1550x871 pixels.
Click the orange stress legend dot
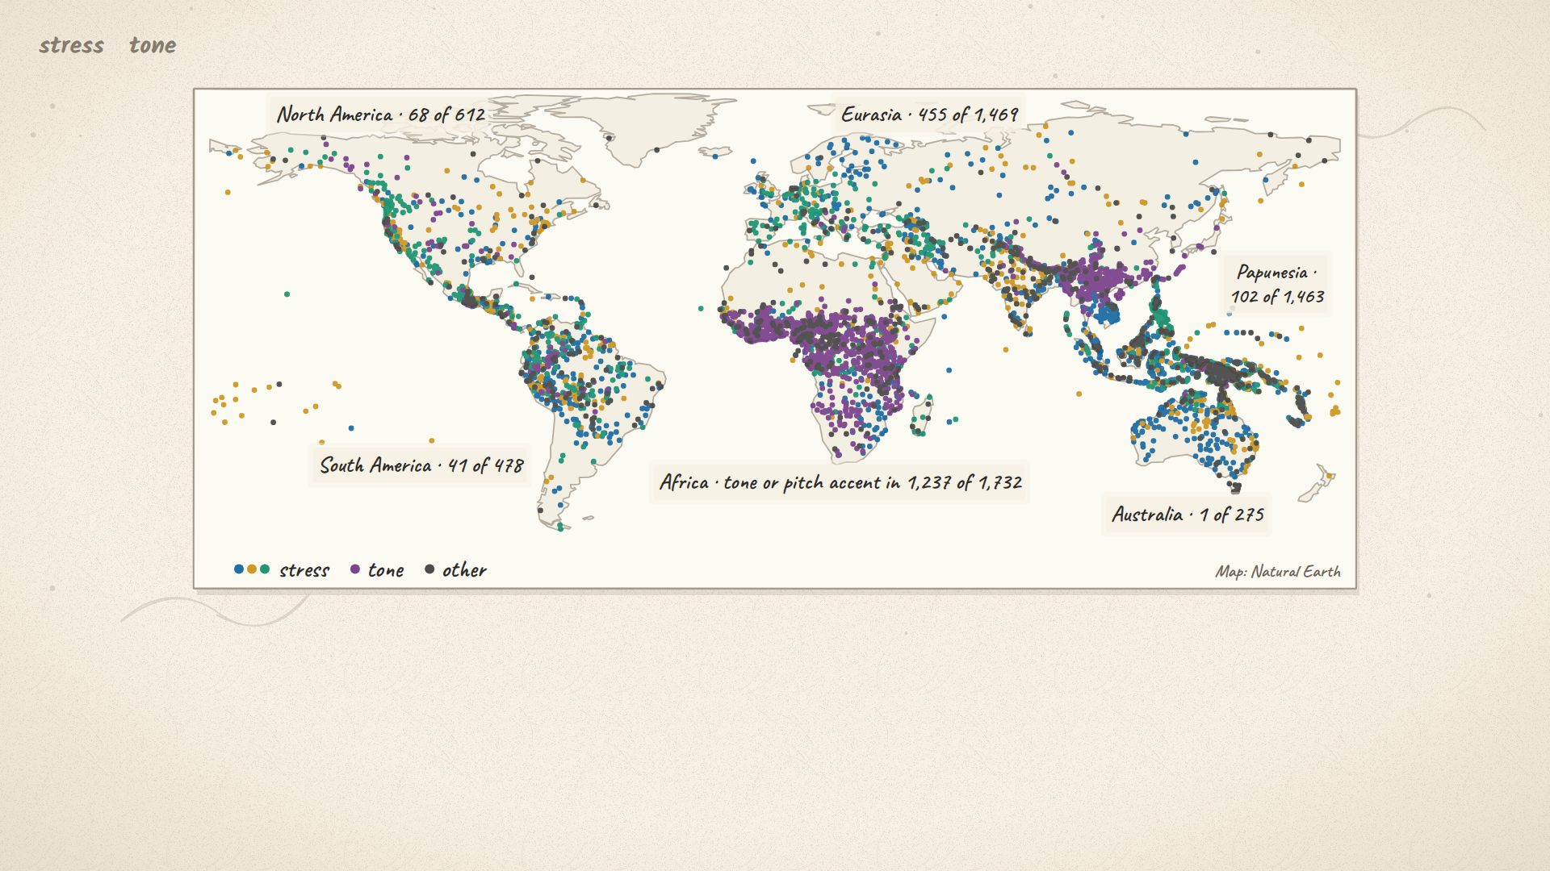(x=252, y=569)
